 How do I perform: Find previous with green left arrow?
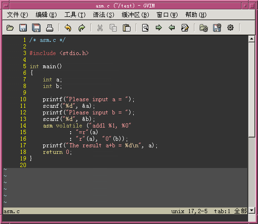pyautogui.click(x=172, y=28)
